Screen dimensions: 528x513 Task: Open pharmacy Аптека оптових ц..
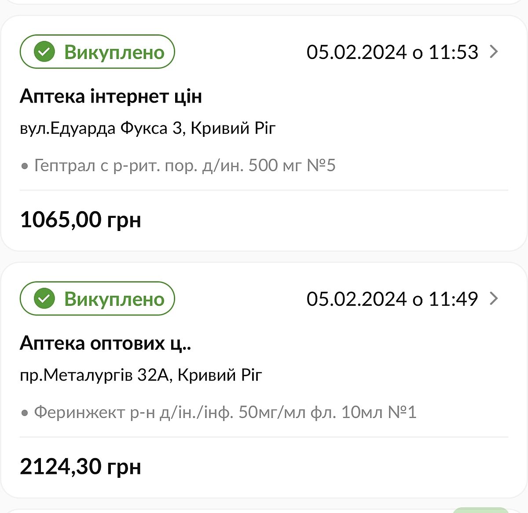106,343
